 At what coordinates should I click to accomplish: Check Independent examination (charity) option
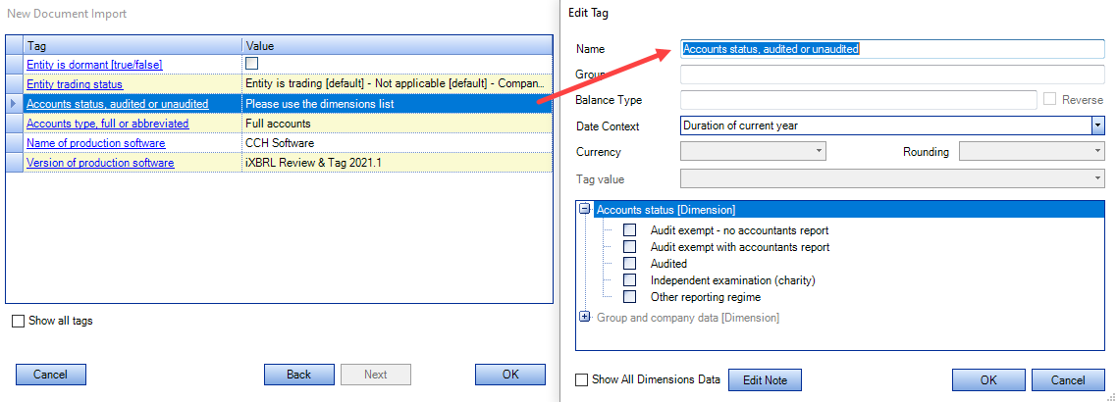click(630, 280)
